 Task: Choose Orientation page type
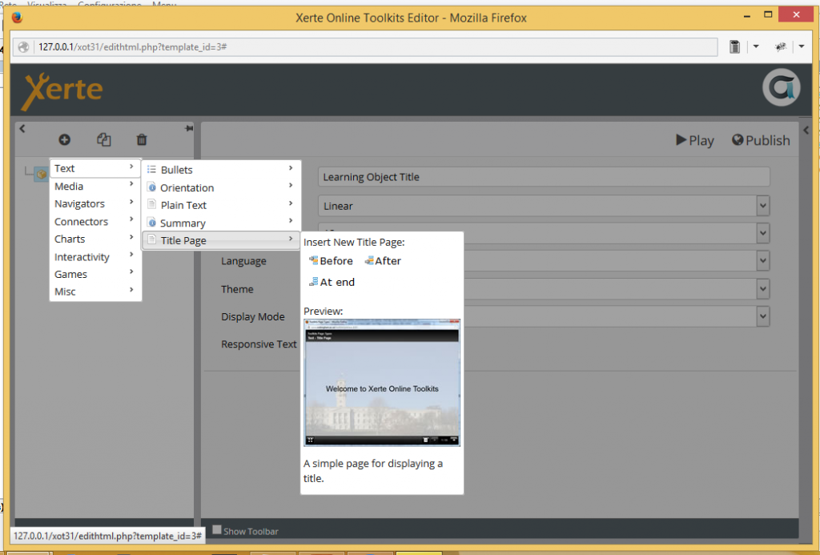221,187
